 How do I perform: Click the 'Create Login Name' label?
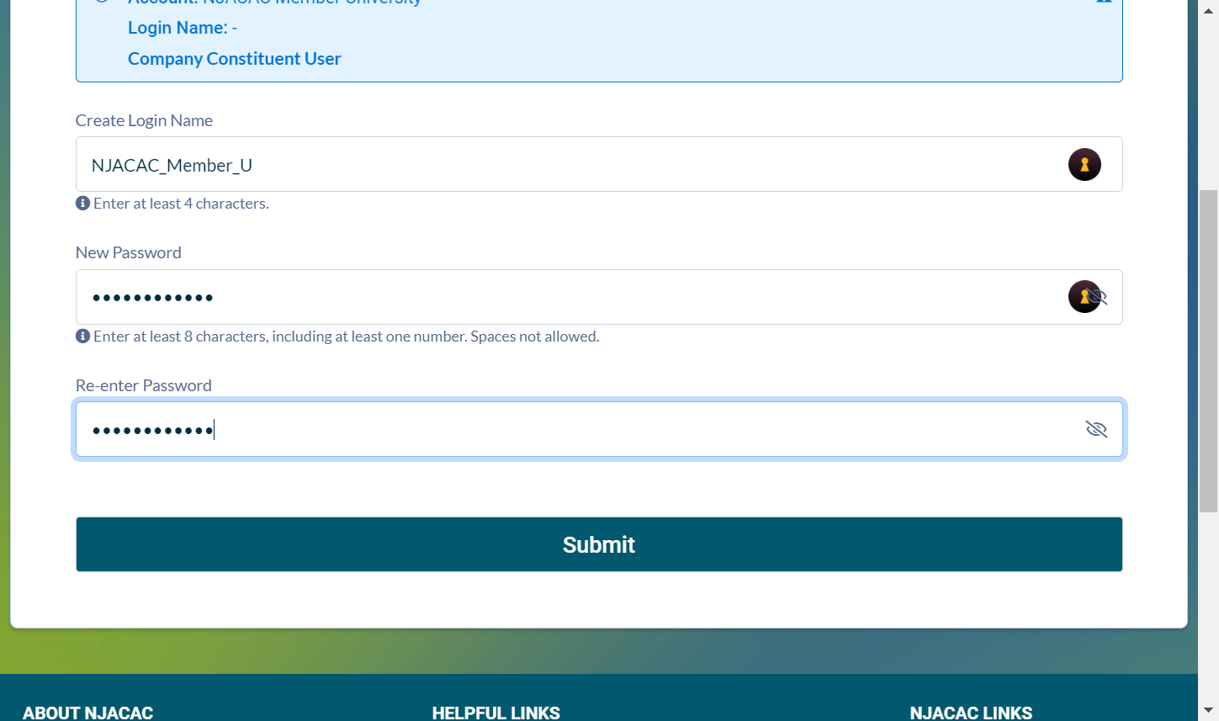click(x=144, y=120)
